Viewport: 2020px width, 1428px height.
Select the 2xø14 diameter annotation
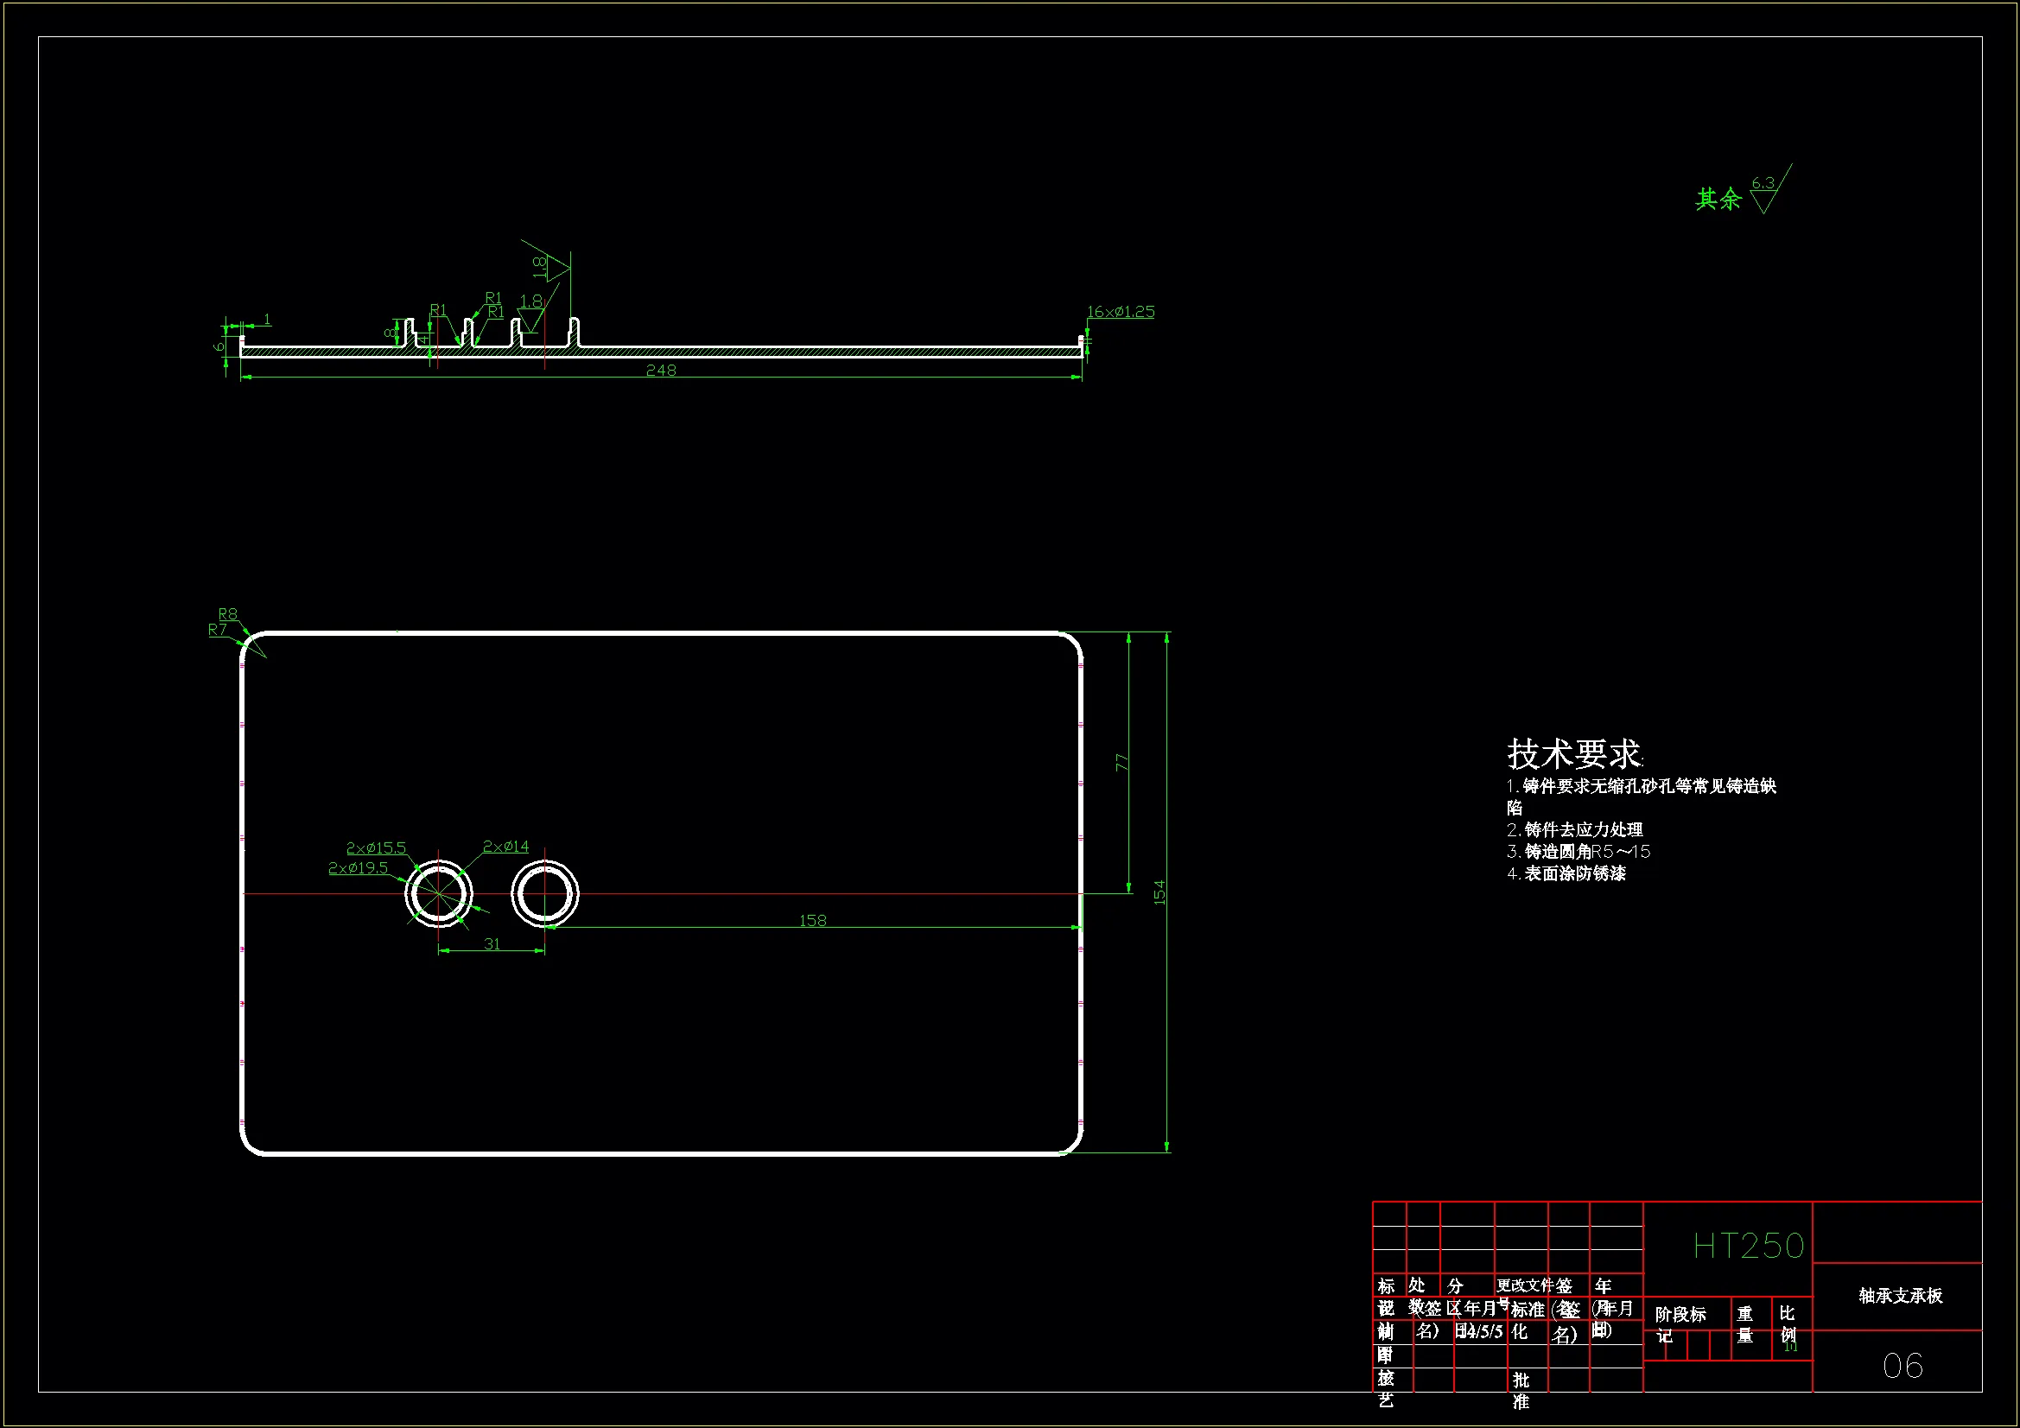click(x=506, y=846)
